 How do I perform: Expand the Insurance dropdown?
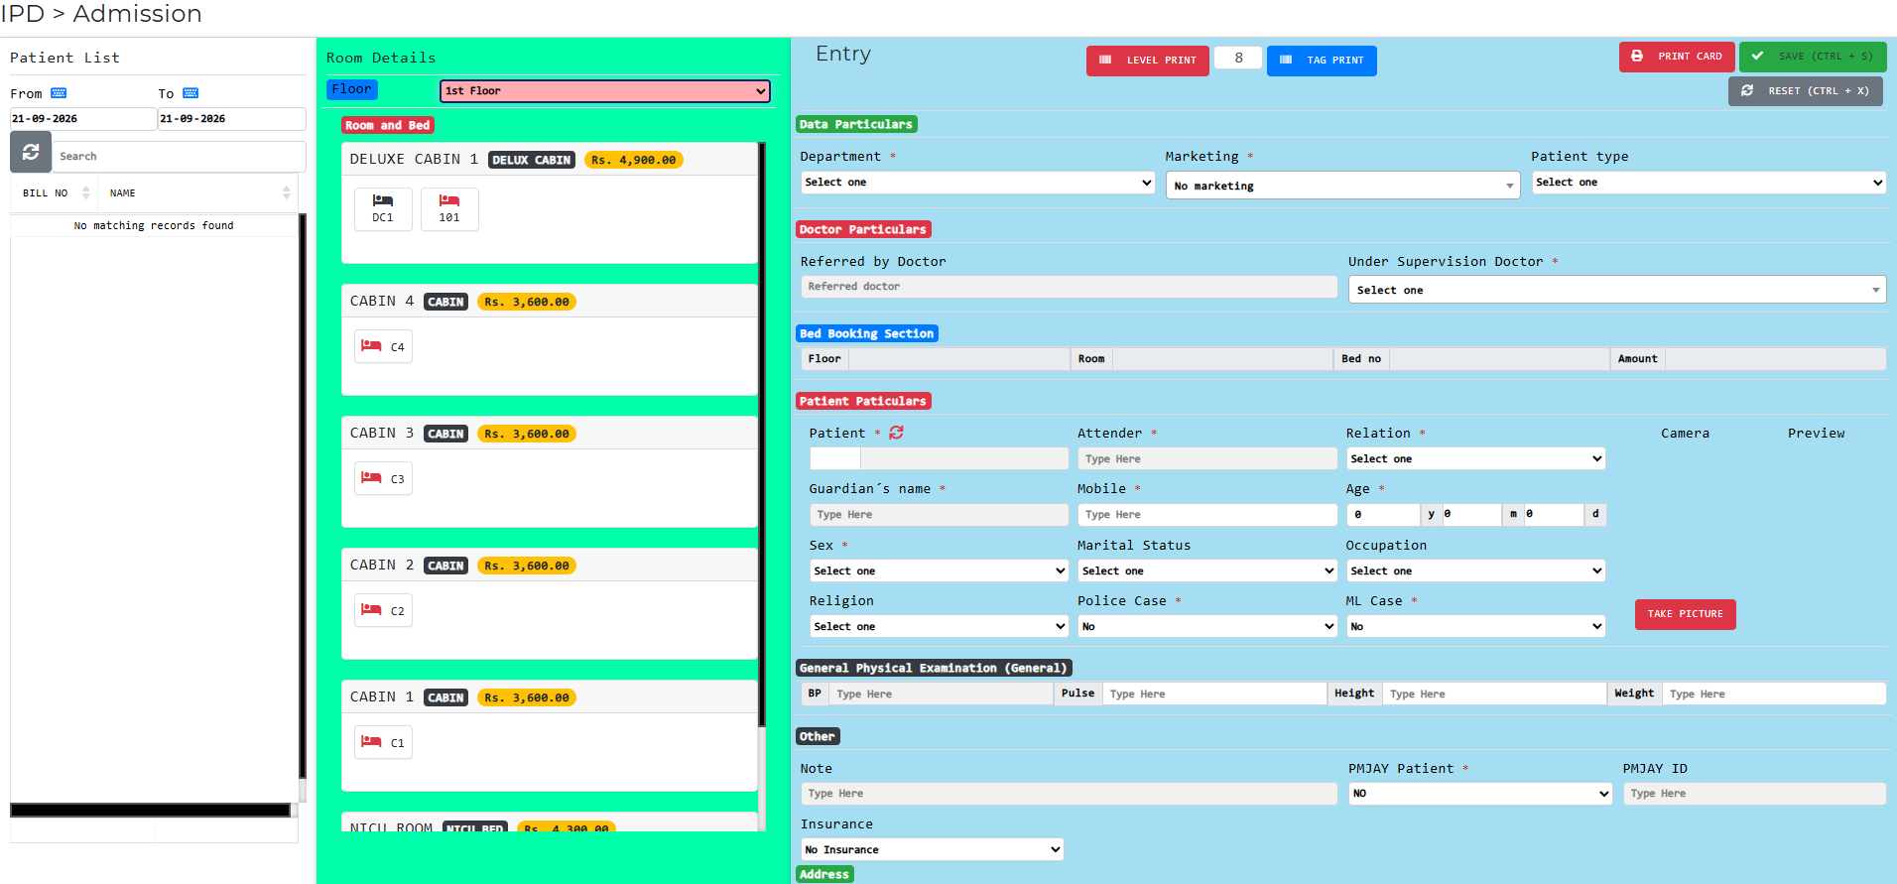(933, 849)
